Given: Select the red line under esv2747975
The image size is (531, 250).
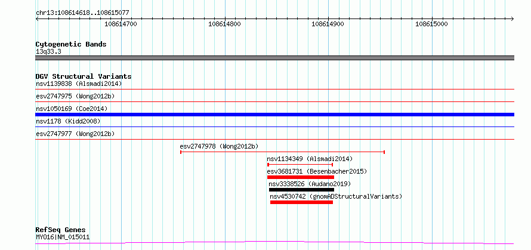Looking at the screenshot, I should pyautogui.click(x=274, y=101).
